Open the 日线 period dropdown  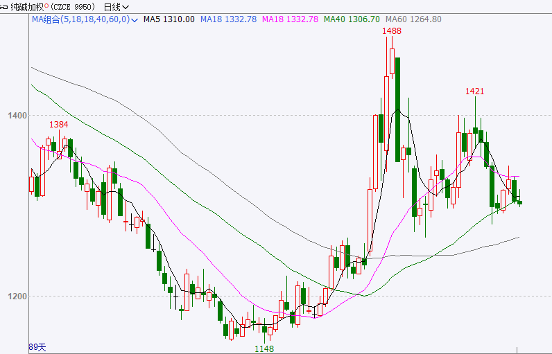[117, 7]
